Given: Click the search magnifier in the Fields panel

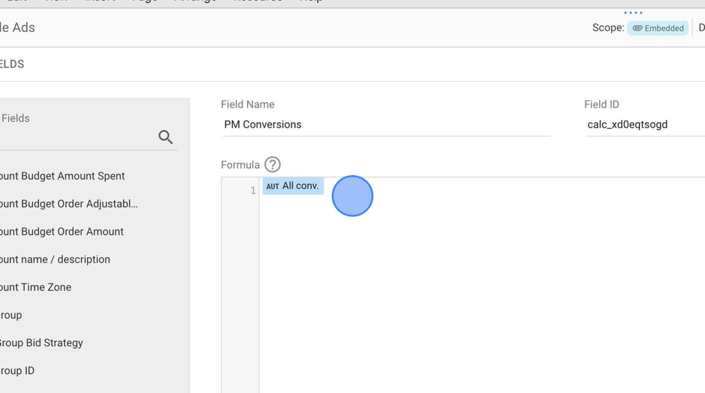Looking at the screenshot, I should coord(165,136).
